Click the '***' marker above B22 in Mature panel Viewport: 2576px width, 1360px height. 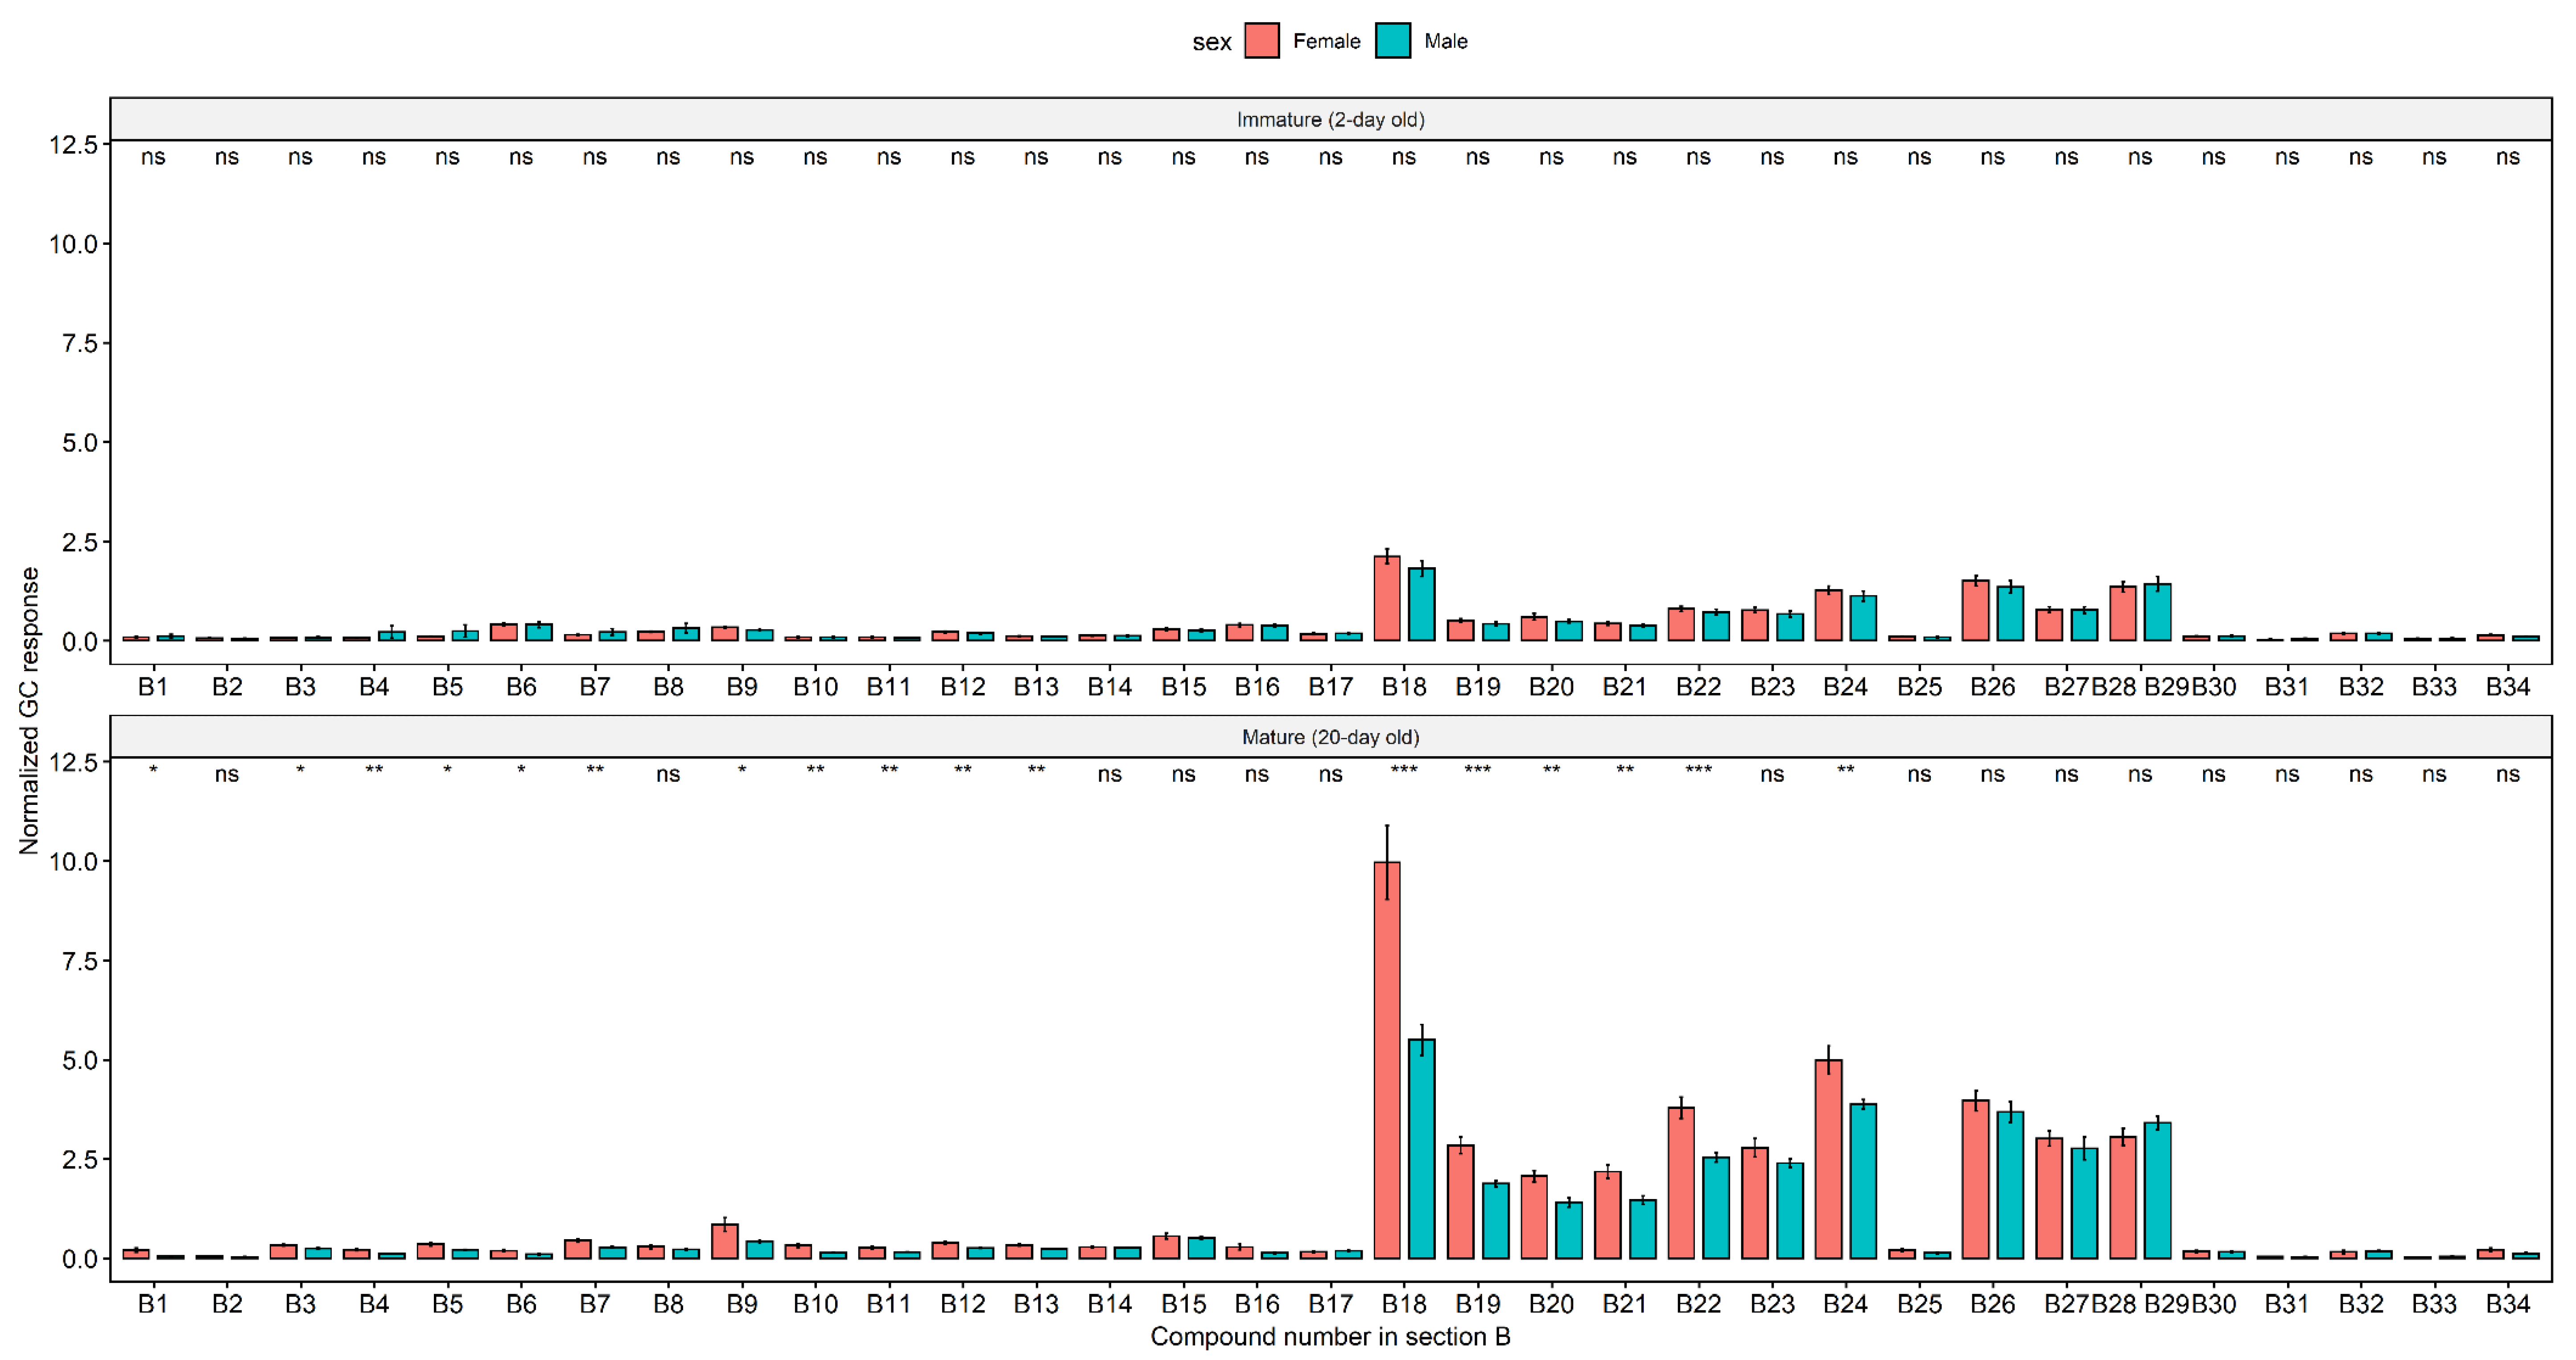[1698, 770]
